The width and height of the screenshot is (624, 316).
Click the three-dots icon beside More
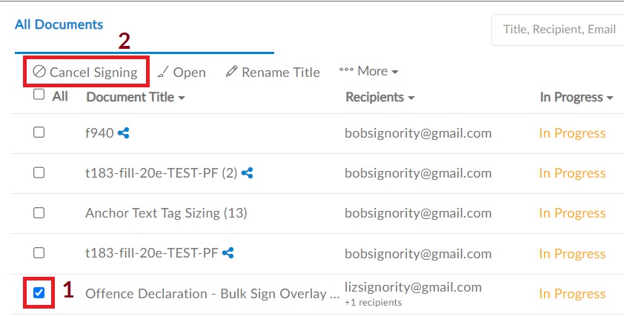[346, 70]
